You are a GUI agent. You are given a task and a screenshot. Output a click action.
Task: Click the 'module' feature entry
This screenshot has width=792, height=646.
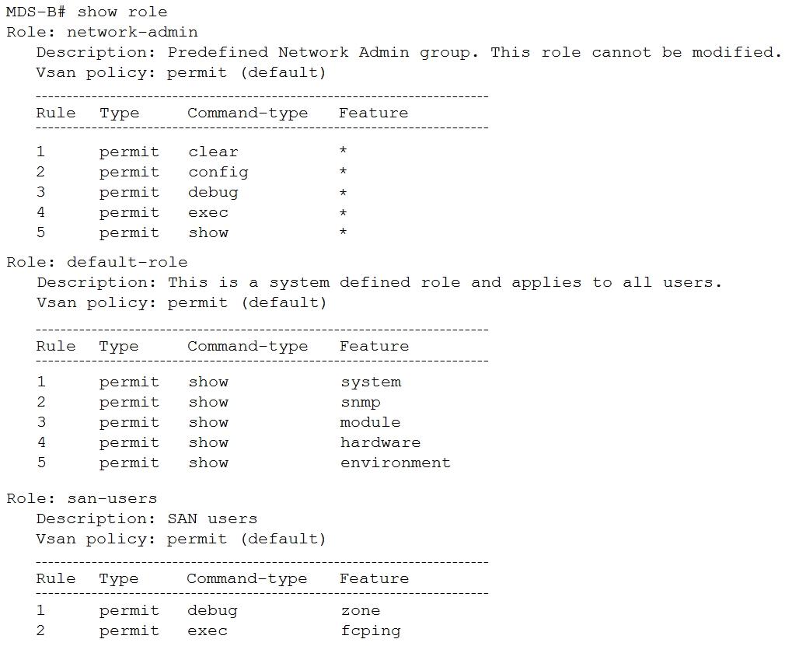pos(370,422)
